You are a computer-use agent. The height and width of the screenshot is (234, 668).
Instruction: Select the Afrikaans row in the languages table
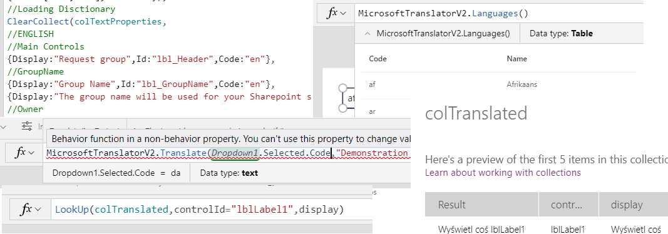[498, 84]
